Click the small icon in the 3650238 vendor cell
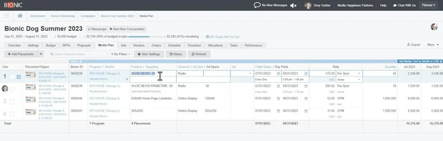Screen dimensions: 443x141 [127, 79]
